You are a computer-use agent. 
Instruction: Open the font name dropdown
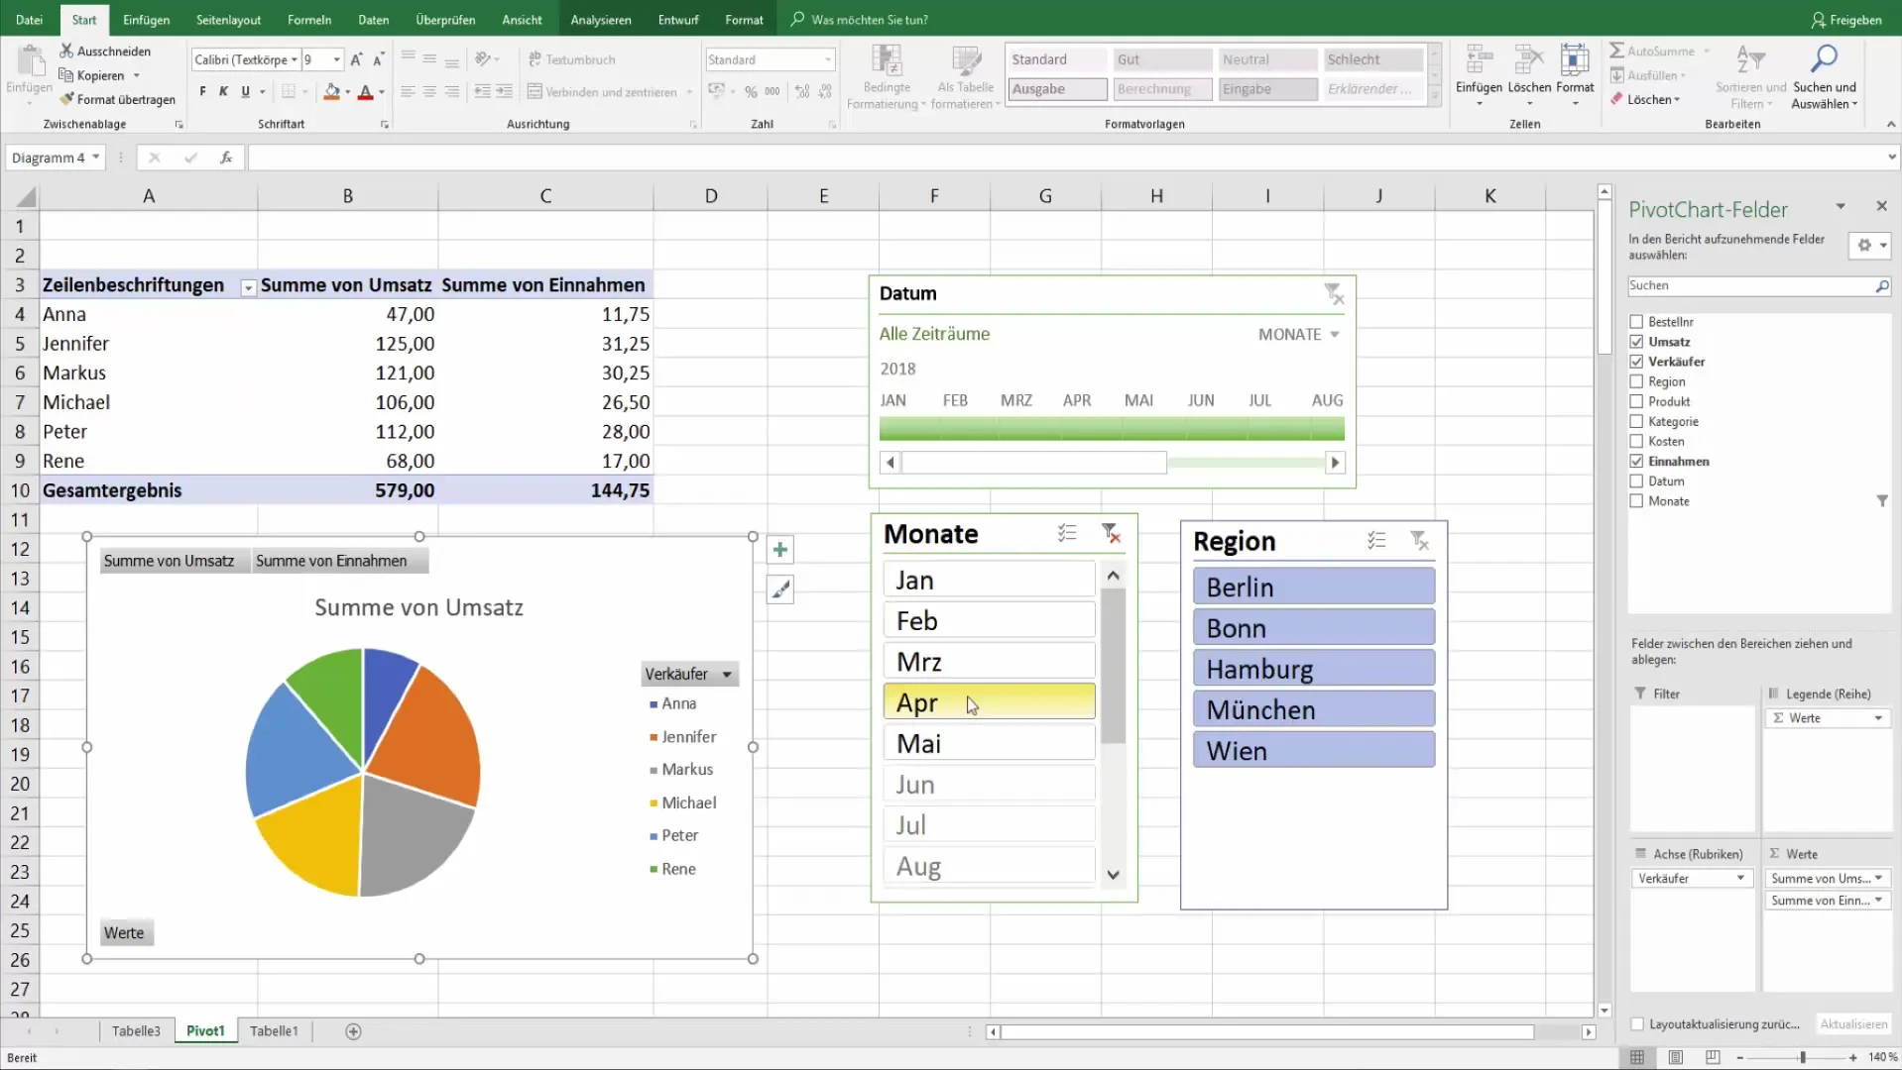pyautogui.click(x=295, y=59)
